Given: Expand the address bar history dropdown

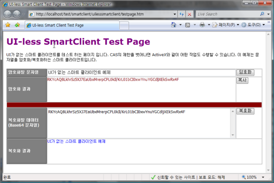Looking at the screenshot, I should pyautogui.click(x=174, y=14).
